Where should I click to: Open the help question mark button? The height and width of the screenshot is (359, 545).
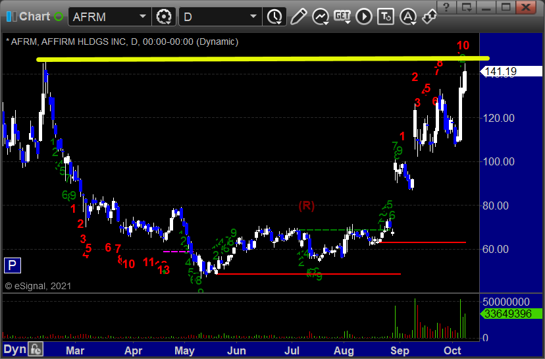(446, 7)
